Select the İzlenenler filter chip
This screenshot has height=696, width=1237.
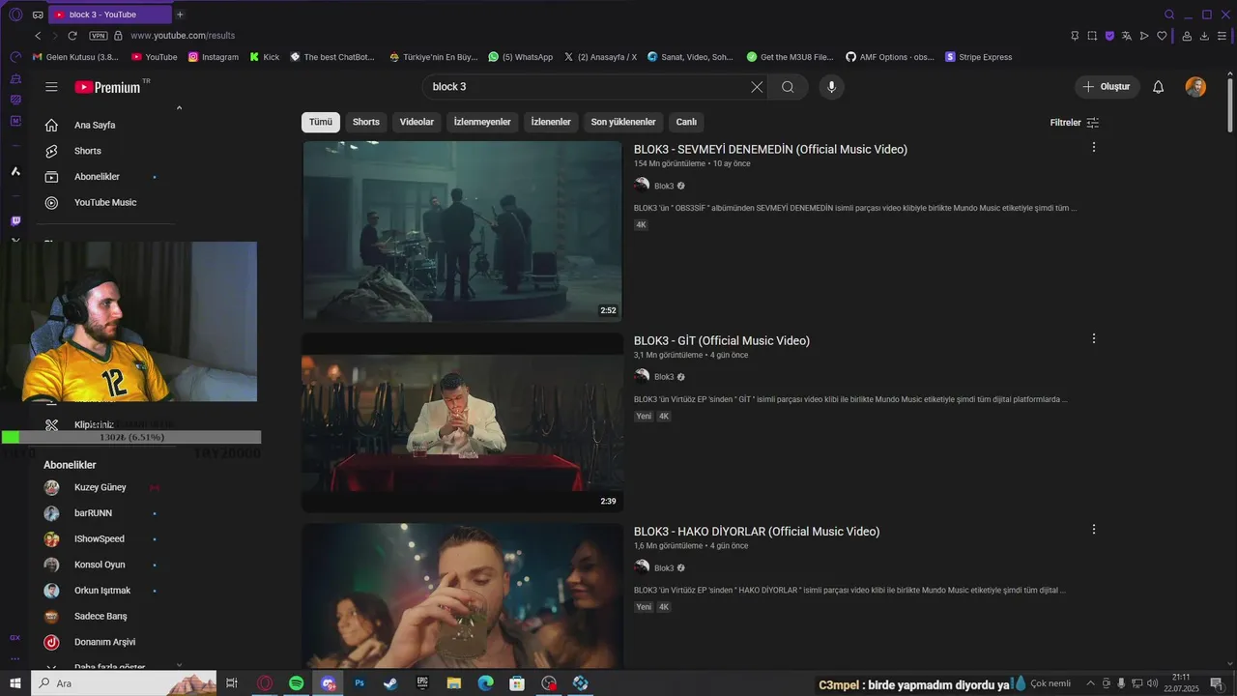click(x=551, y=122)
